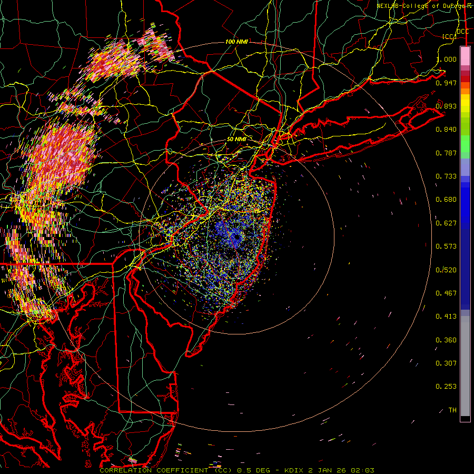Click the 0.467 legend value

(446, 293)
